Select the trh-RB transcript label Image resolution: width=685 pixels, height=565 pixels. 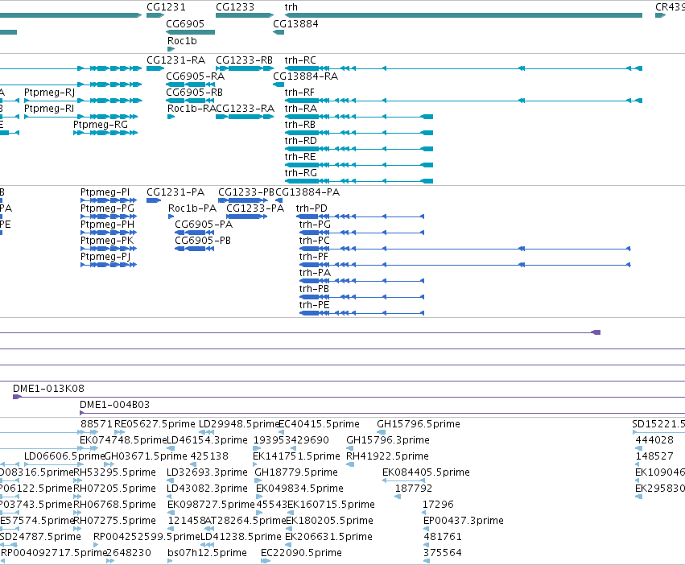(x=299, y=125)
